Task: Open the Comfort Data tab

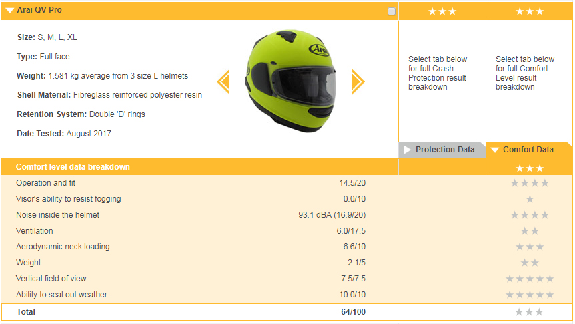Action: click(x=528, y=150)
